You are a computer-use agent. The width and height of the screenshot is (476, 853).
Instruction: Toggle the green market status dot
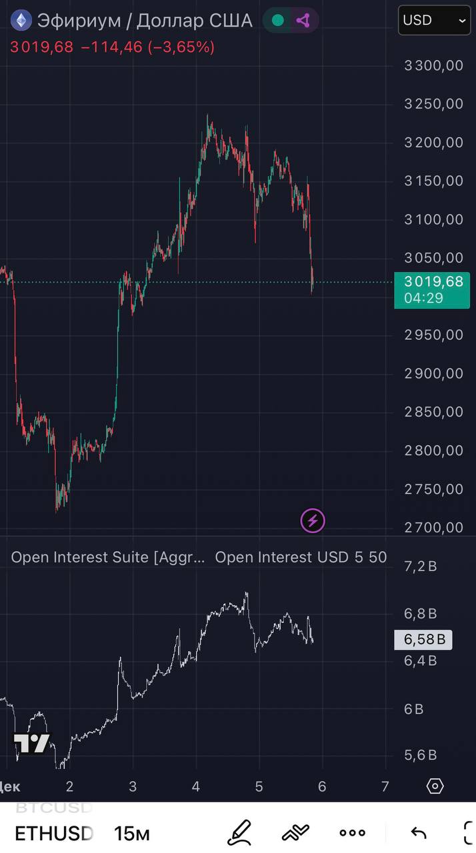(278, 21)
